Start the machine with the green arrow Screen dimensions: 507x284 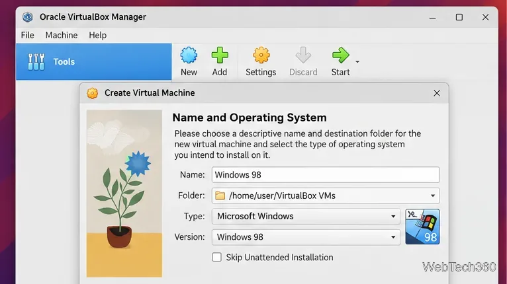point(340,55)
